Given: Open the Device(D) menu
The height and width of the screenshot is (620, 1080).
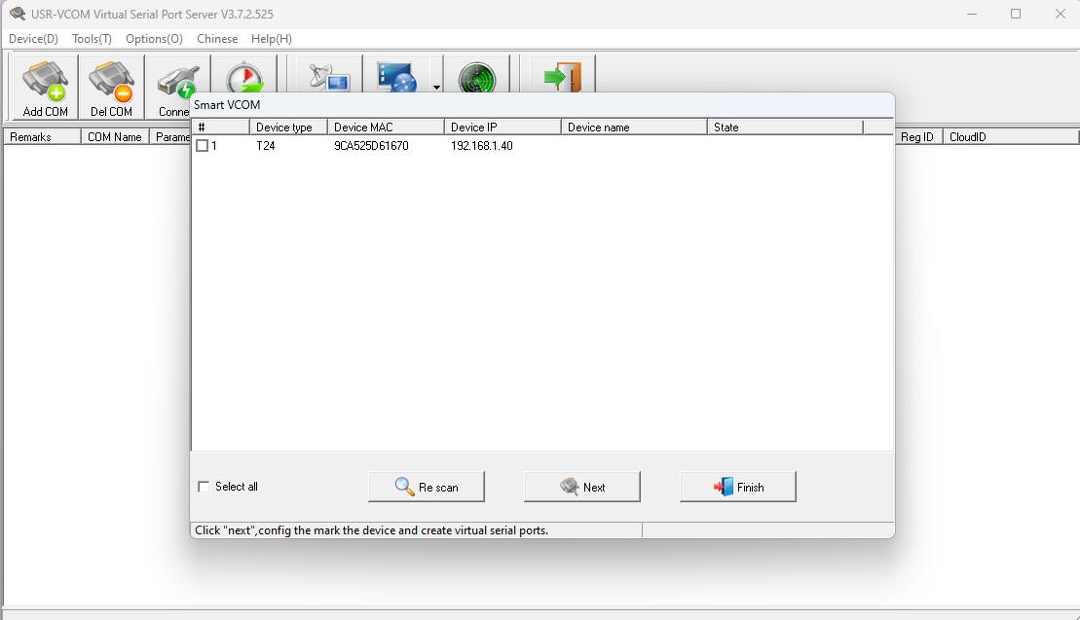Looking at the screenshot, I should [33, 39].
